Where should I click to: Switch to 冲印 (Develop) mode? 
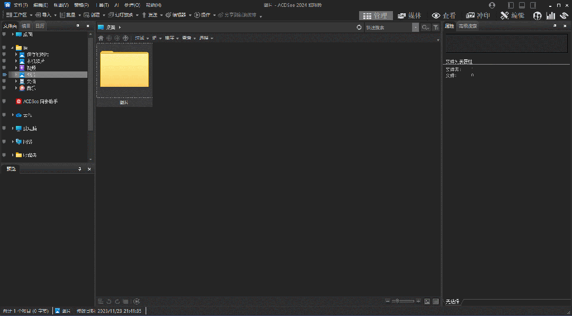pyautogui.click(x=478, y=16)
